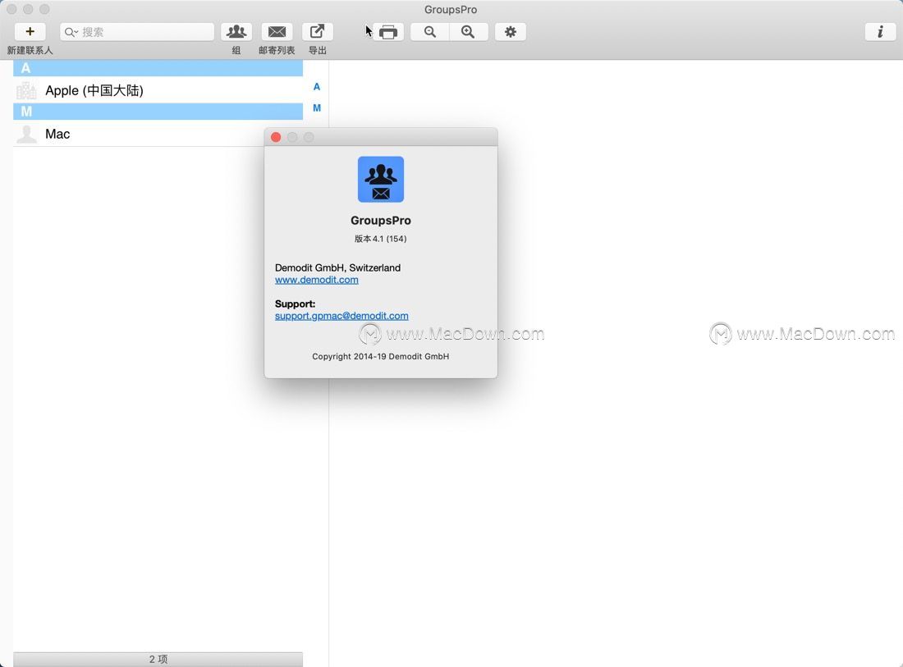Select the Apple (中国大陆) contact
This screenshot has width=903, height=667.
[x=158, y=90]
